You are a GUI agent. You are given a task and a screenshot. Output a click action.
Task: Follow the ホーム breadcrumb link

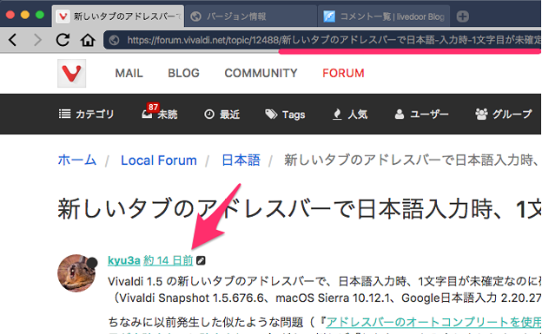(x=77, y=160)
